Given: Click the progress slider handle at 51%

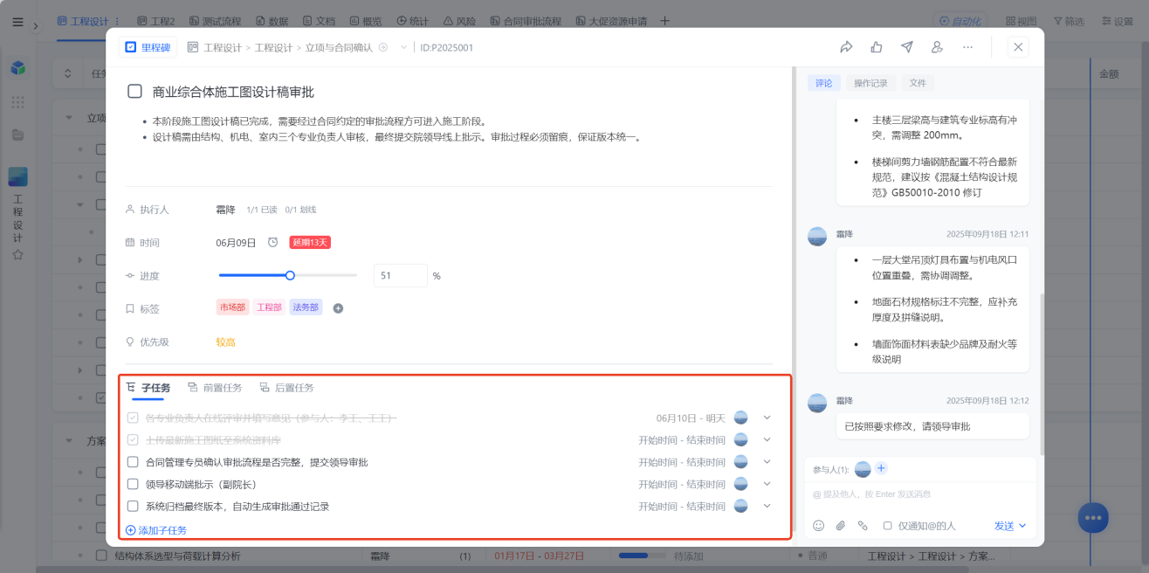Looking at the screenshot, I should coord(290,275).
